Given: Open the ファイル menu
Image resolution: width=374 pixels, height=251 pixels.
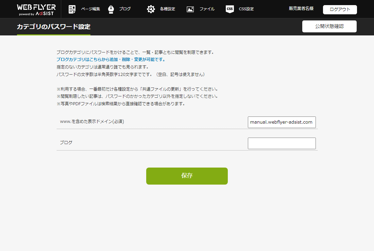Looking at the screenshot, I should tap(207, 9).
